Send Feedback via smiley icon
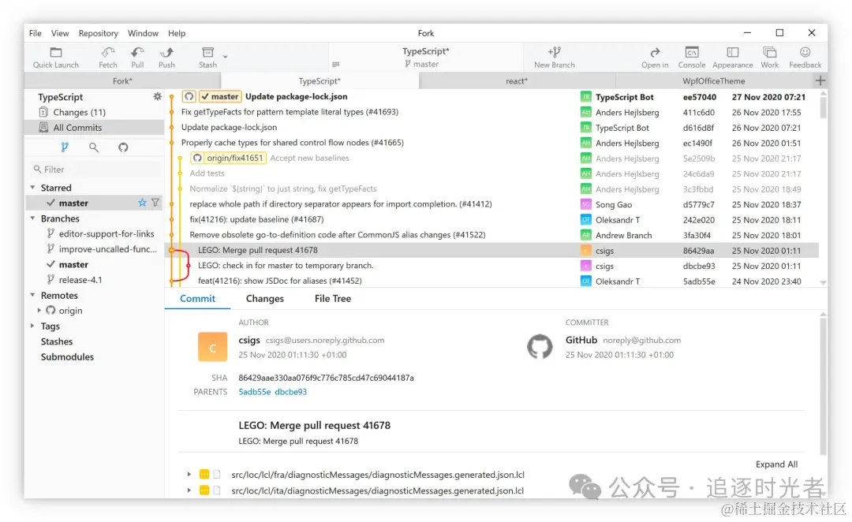Viewport: 852px width, 522px height. pos(805,58)
